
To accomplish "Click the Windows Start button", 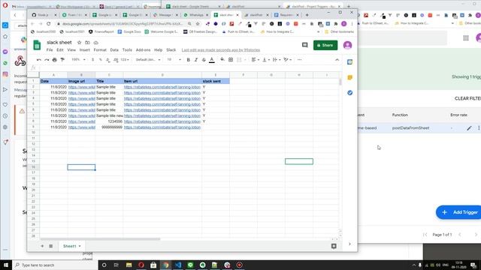I will coord(6,265).
